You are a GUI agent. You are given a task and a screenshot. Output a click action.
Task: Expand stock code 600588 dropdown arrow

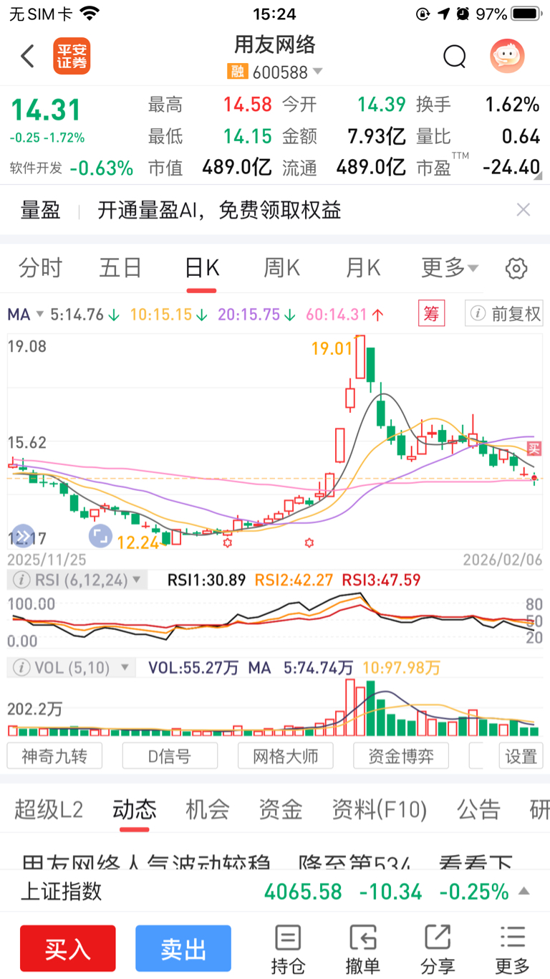point(317,72)
